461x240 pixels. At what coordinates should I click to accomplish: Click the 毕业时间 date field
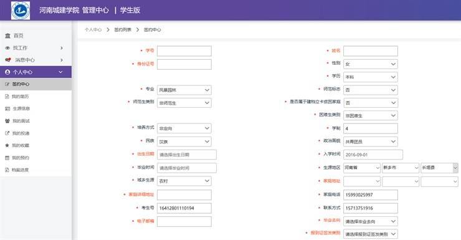[x=187, y=168]
